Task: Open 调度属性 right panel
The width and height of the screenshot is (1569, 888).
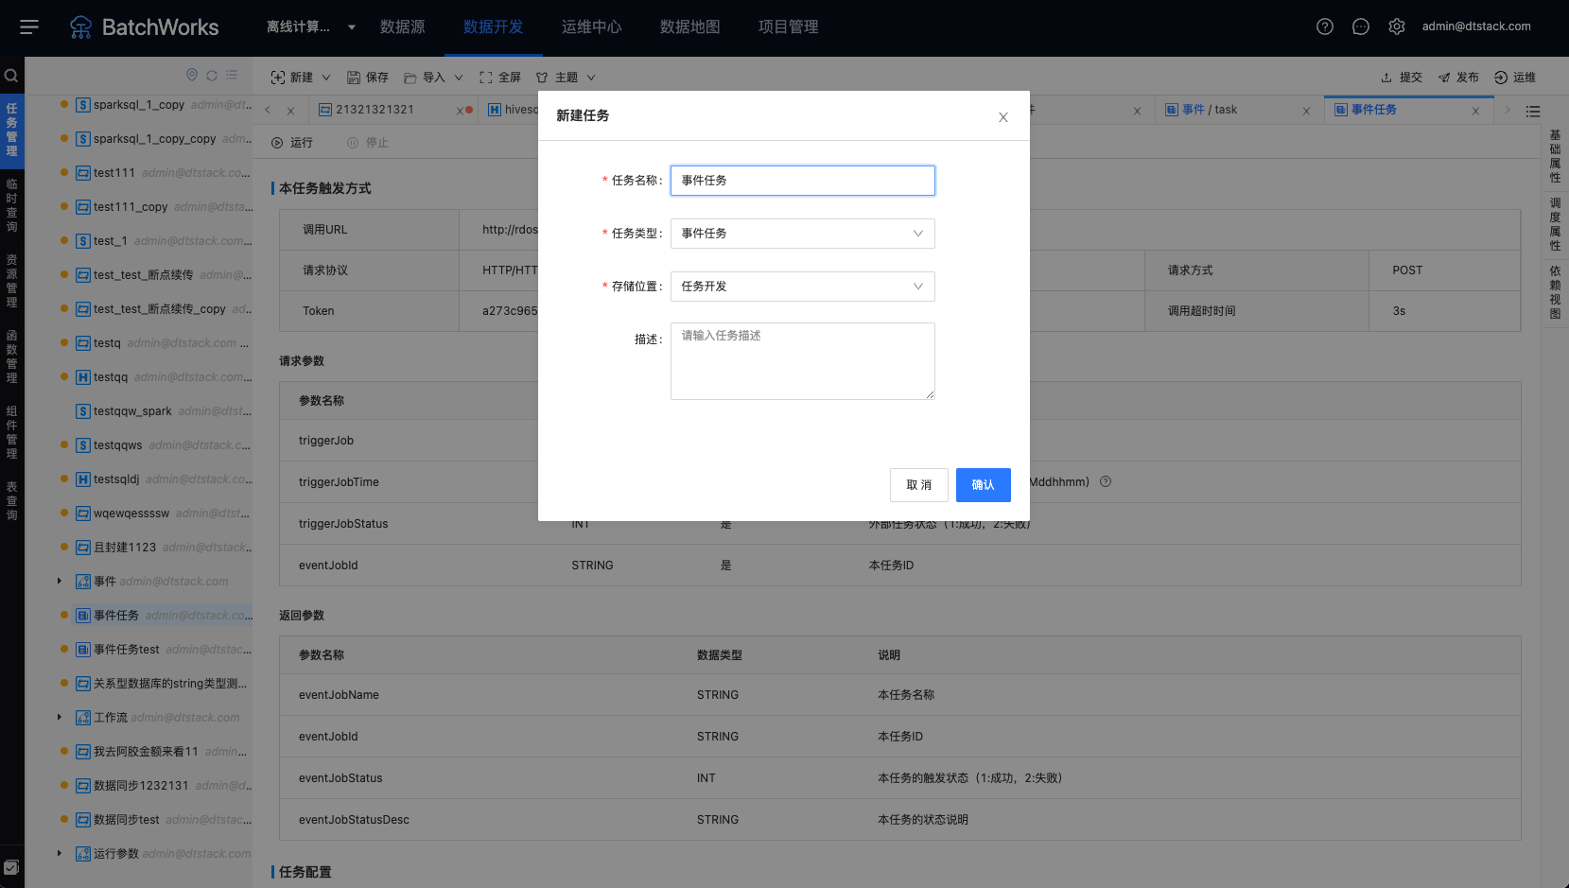Action: [1555, 224]
